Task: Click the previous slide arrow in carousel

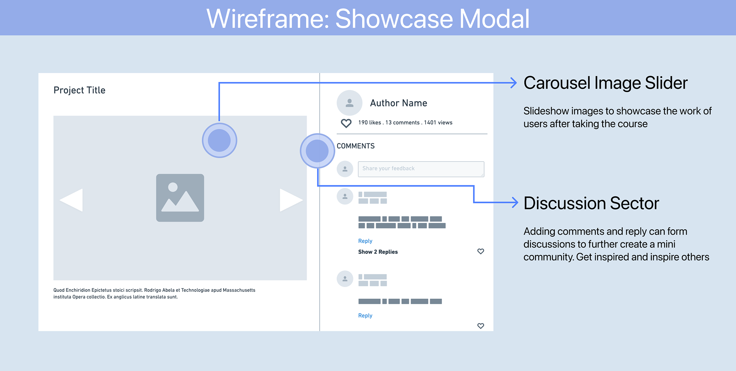Action: click(x=72, y=200)
